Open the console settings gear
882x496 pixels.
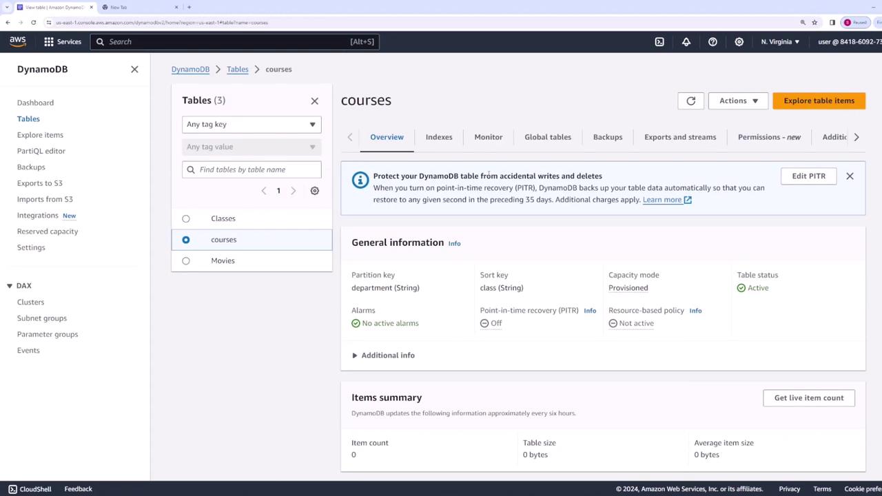coord(739,41)
